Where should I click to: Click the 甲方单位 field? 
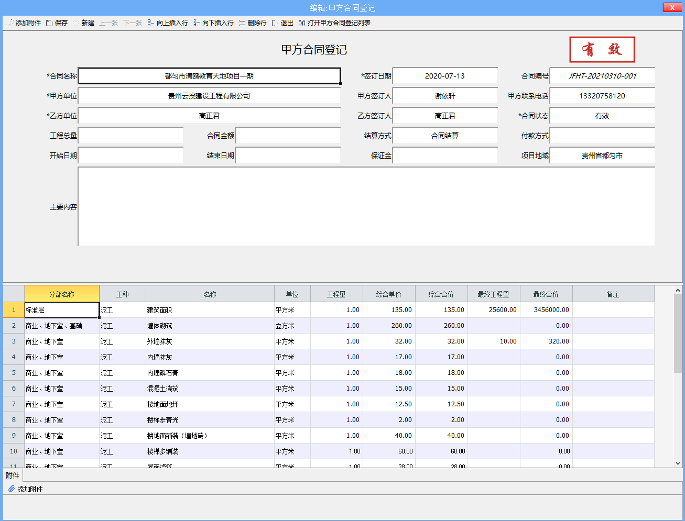point(209,96)
